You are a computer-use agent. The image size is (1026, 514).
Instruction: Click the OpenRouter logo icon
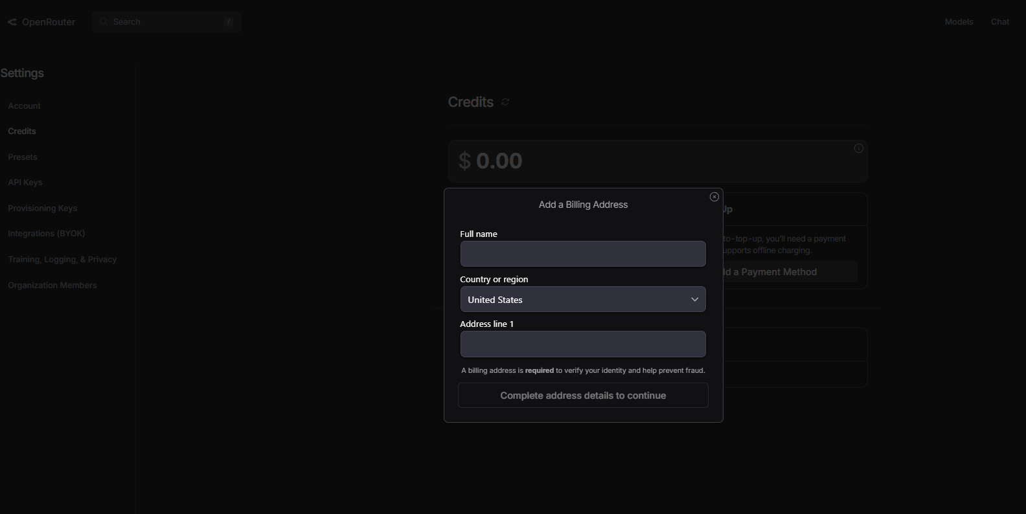(12, 22)
